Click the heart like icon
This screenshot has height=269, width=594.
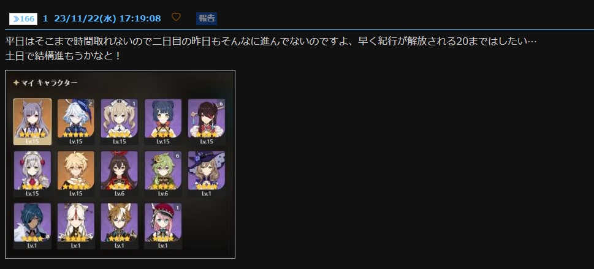tap(176, 17)
